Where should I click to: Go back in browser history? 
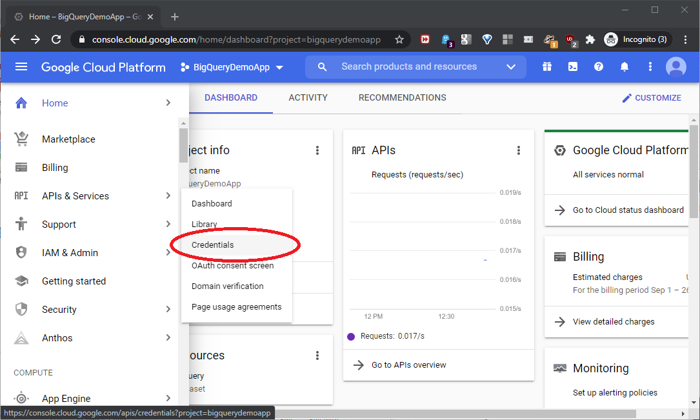[x=15, y=39]
